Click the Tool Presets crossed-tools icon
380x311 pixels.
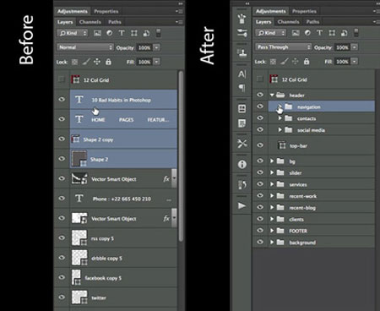click(x=242, y=144)
